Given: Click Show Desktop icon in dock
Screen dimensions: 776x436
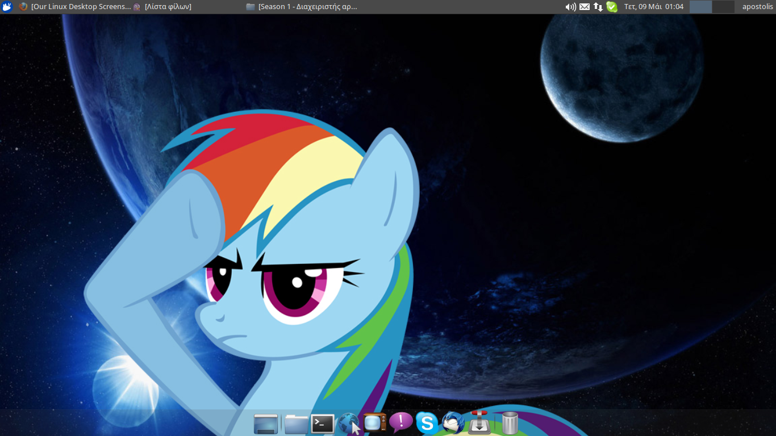Looking at the screenshot, I should pyautogui.click(x=266, y=424).
